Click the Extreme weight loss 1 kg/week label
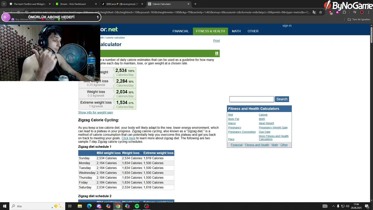This screenshot has height=210, width=373. (x=96, y=104)
